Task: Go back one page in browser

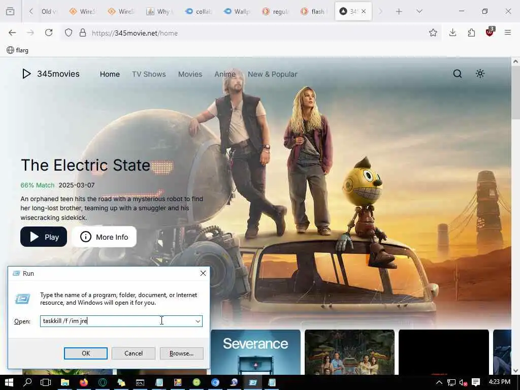Action: click(12, 32)
